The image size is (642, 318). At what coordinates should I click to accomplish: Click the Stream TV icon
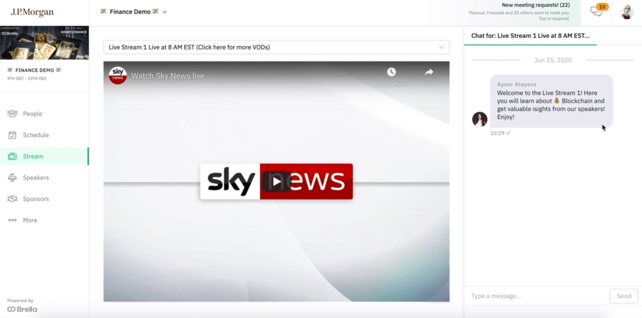[x=12, y=156]
